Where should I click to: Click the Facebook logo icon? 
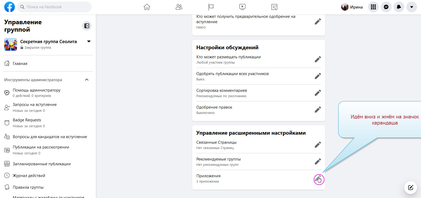tap(10, 7)
